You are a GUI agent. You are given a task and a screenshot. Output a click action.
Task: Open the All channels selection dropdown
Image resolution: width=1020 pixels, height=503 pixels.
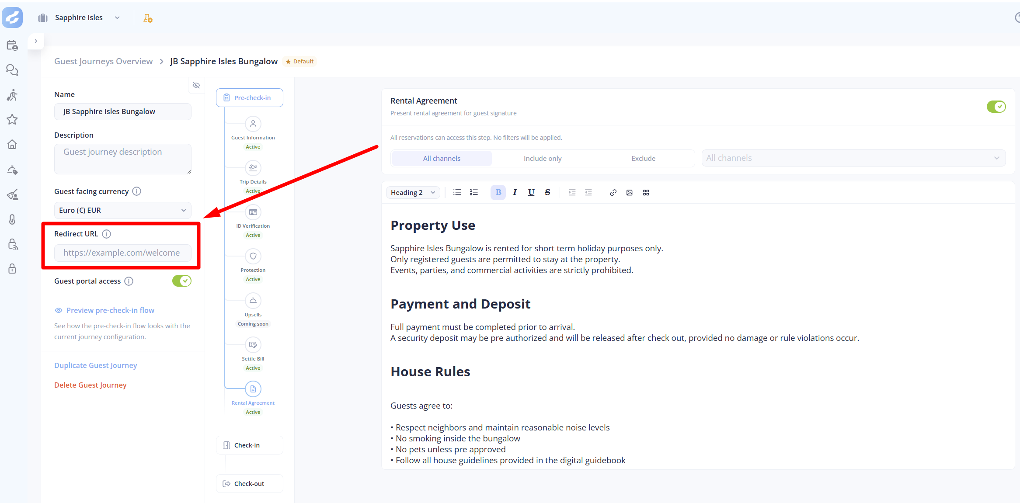pyautogui.click(x=853, y=158)
